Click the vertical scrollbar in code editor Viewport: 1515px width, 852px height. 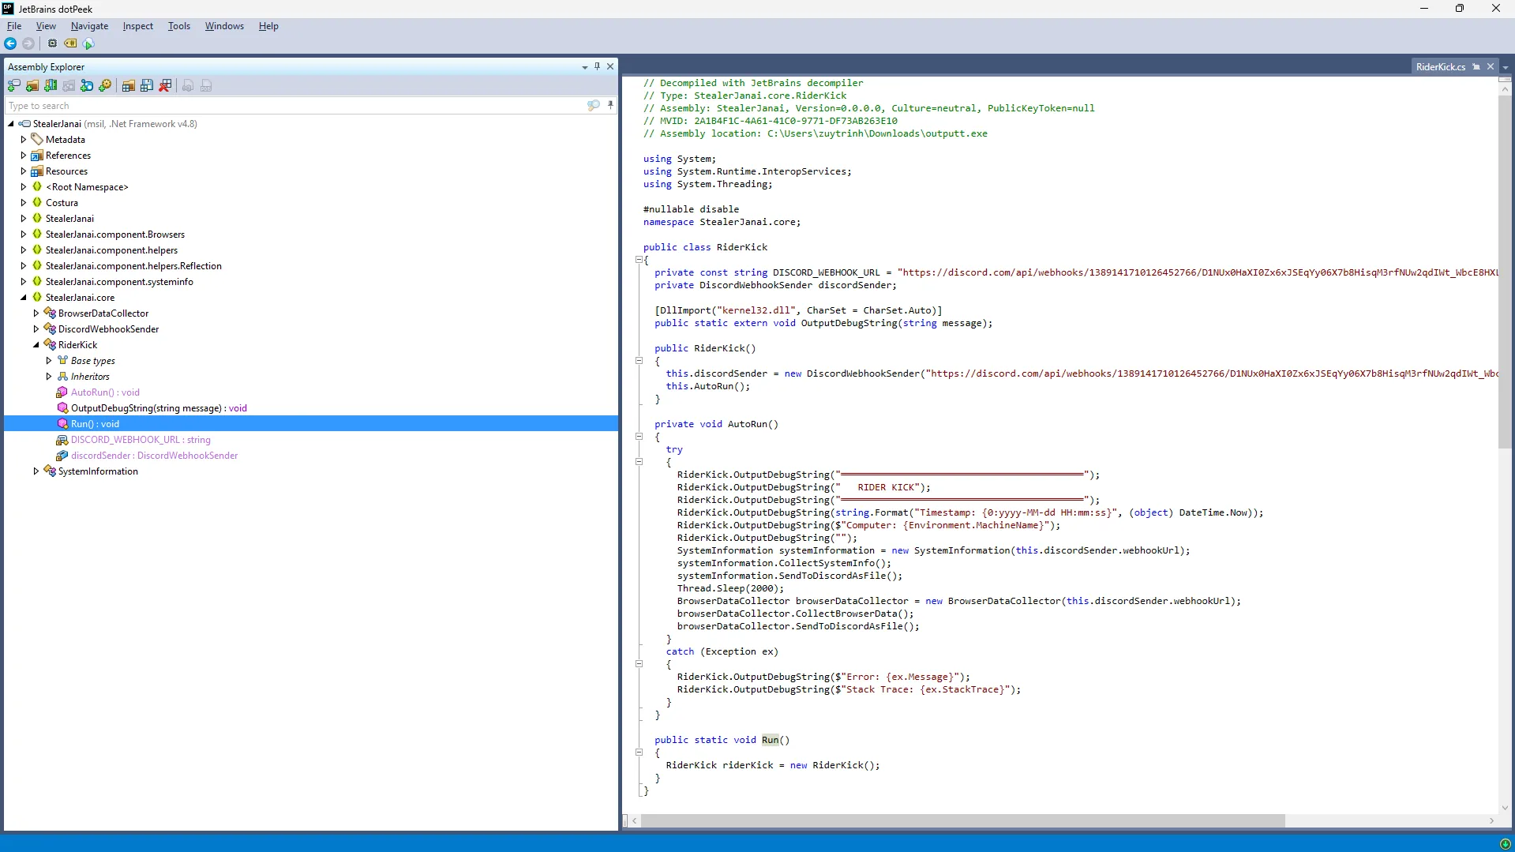point(1505,272)
